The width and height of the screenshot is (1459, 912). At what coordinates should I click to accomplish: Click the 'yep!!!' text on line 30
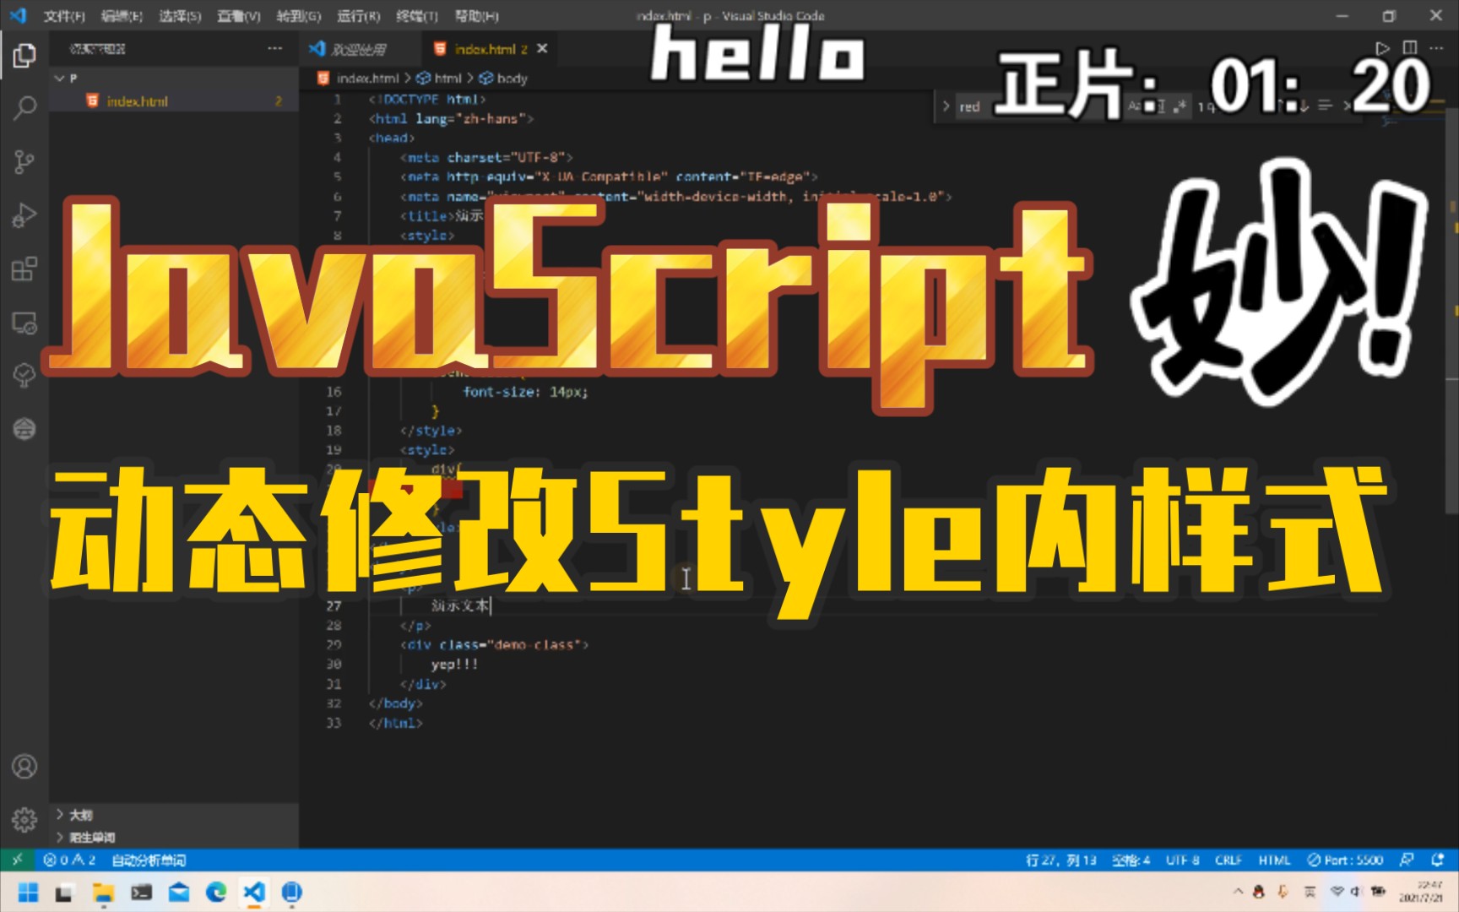454,665
